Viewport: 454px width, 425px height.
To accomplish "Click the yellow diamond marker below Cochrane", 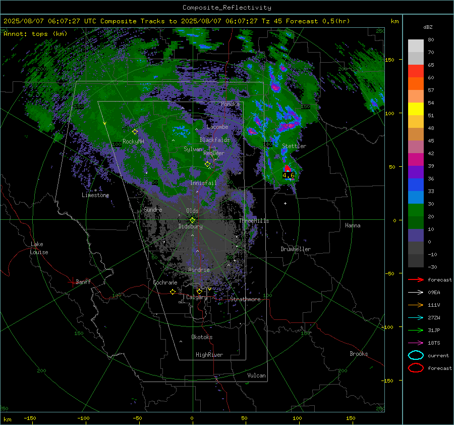I will pos(173,292).
